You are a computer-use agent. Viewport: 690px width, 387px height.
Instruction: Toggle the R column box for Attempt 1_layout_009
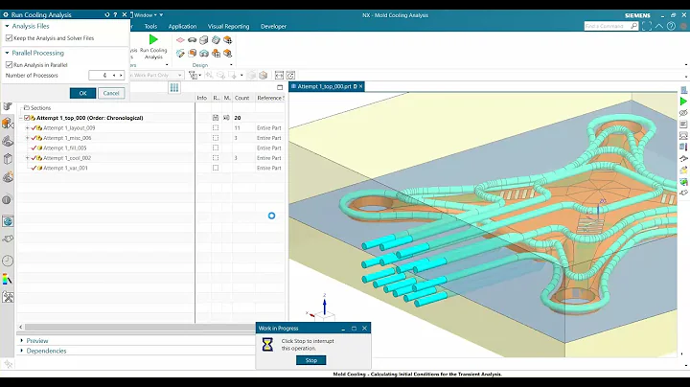216,128
